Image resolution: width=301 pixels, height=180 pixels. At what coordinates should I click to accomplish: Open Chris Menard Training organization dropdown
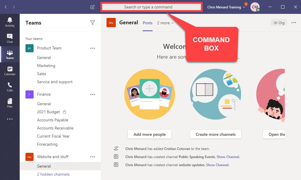point(226,7)
